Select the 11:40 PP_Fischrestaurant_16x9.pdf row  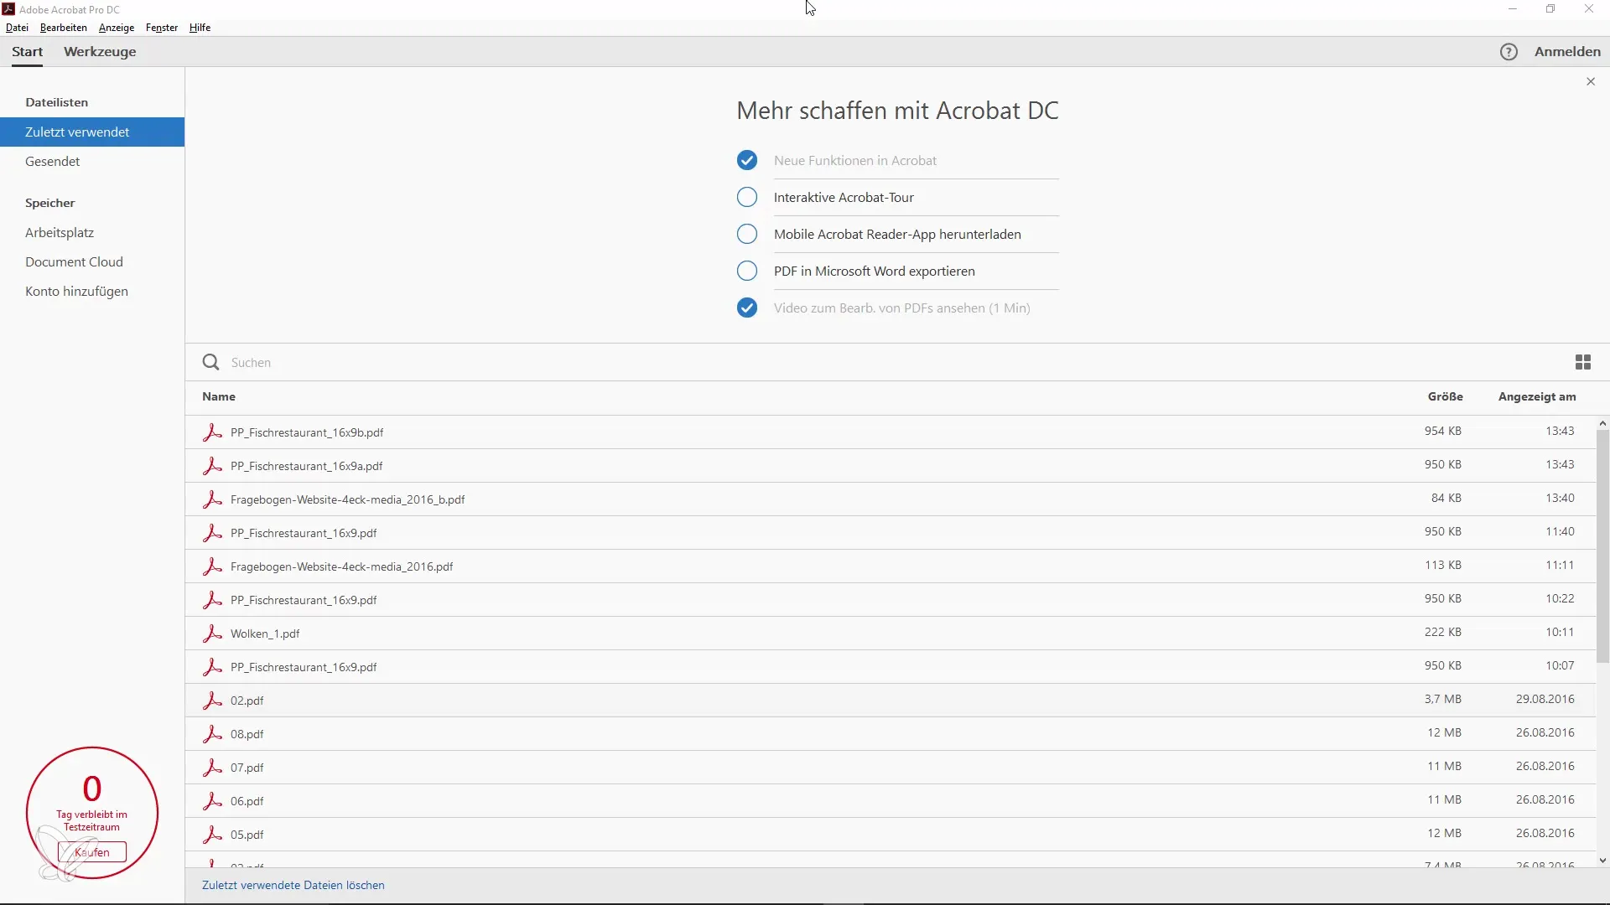click(x=890, y=533)
